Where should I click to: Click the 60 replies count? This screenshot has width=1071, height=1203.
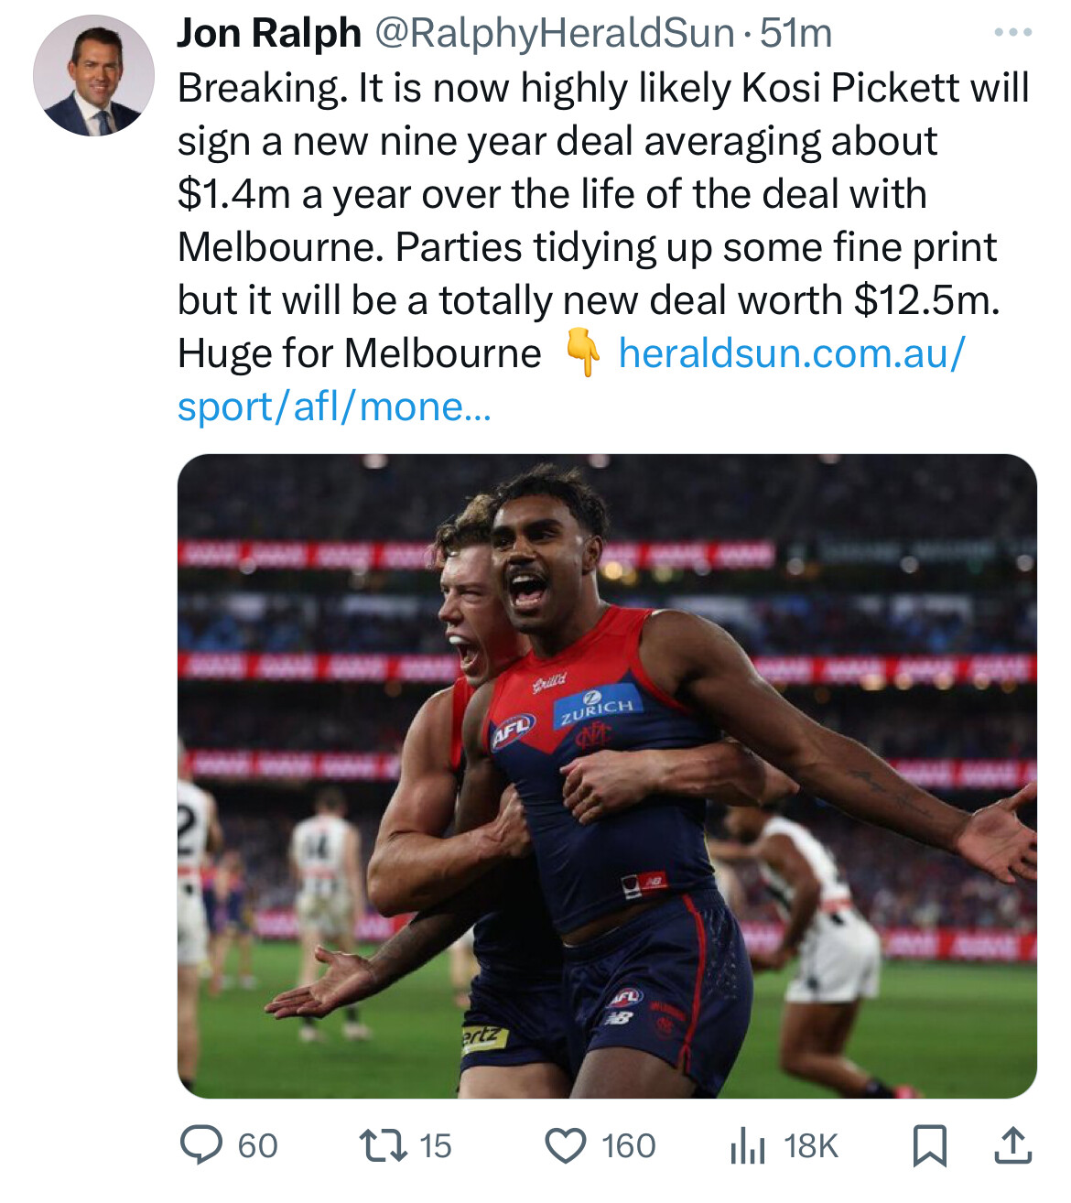click(x=257, y=1145)
